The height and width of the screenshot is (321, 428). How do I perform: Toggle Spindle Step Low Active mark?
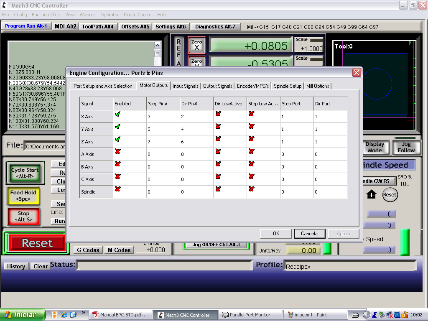click(x=252, y=189)
